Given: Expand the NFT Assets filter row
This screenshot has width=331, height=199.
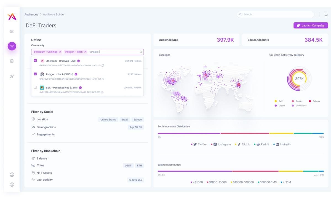Looking at the screenshot, I should coord(44,173).
